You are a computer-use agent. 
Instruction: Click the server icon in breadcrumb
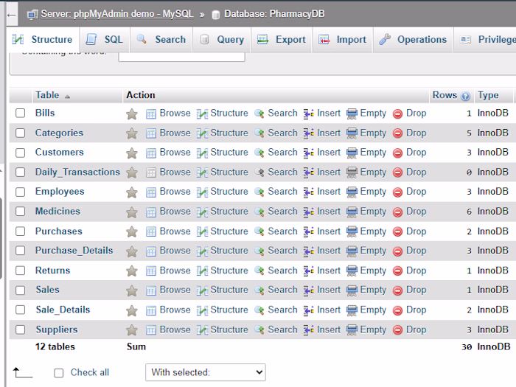pos(32,15)
